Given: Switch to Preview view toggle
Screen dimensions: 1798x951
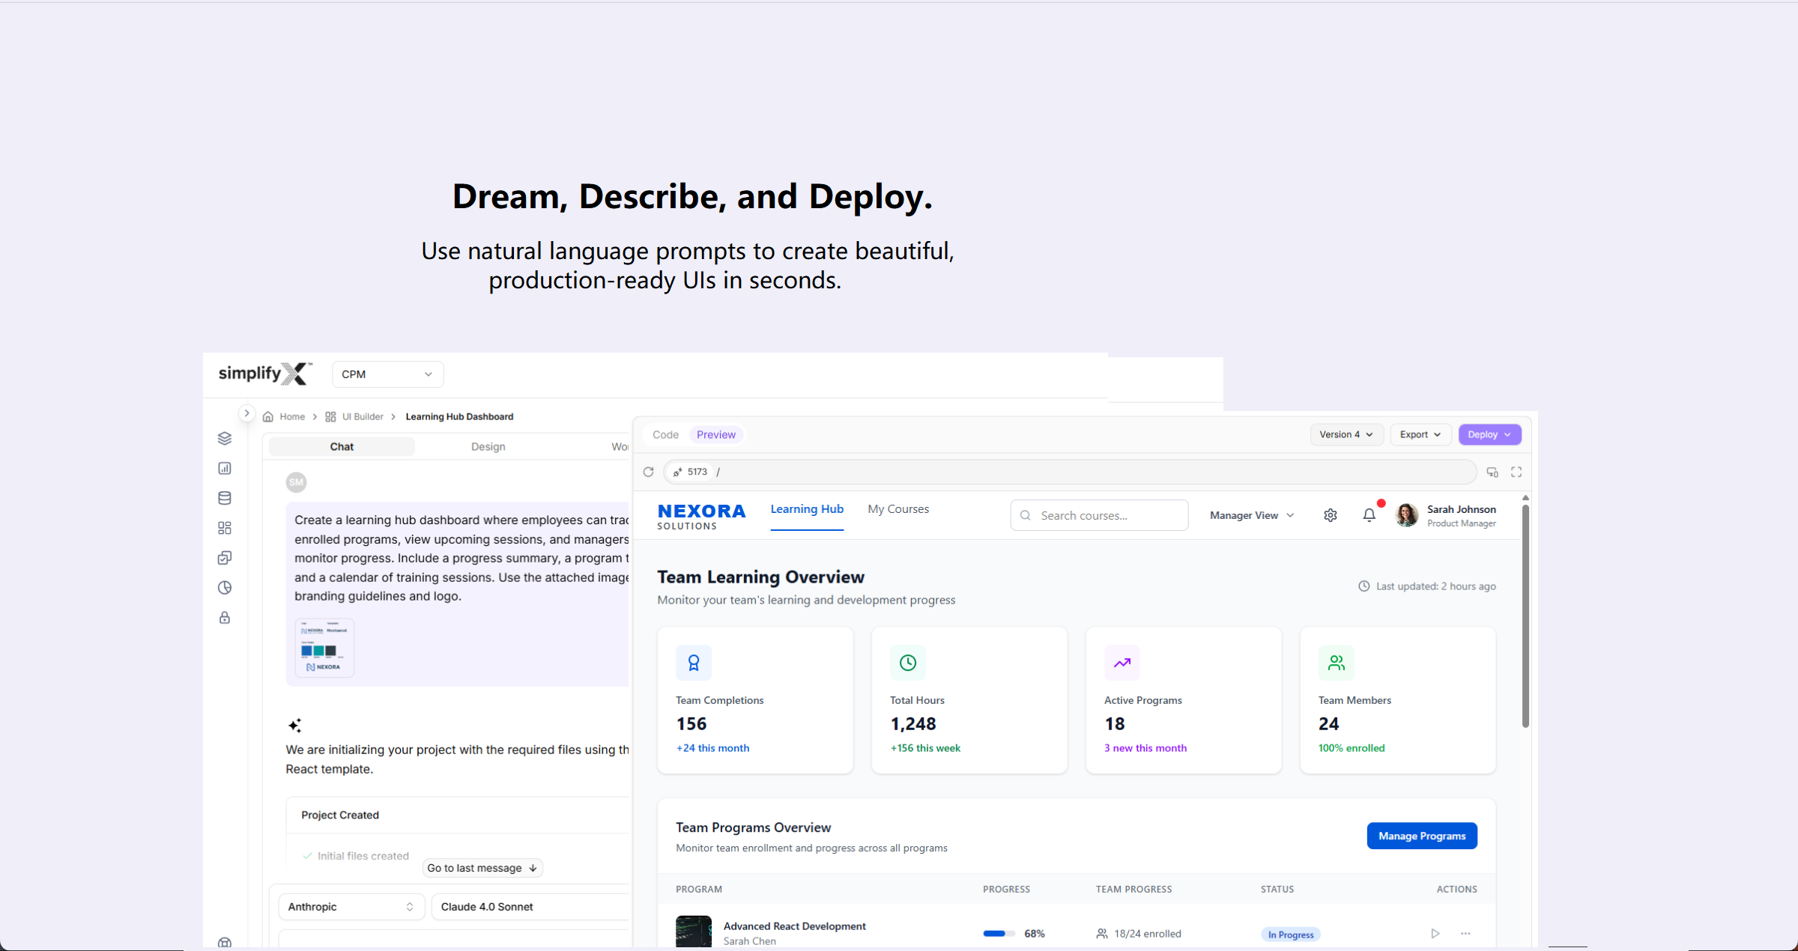Looking at the screenshot, I should [x=716, y=435].
